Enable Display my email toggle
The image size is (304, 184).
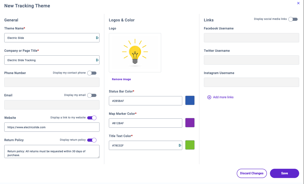[x=92, y=95]
